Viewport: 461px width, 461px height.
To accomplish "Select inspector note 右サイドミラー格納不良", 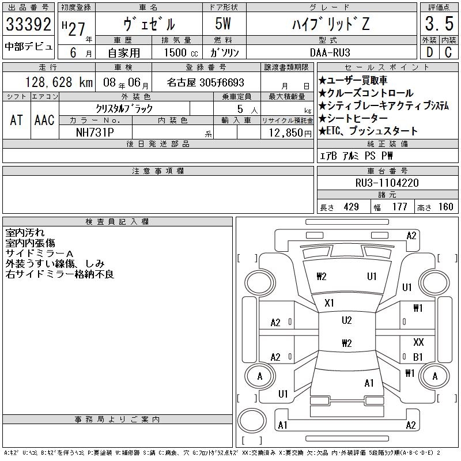I will (x=60, y=274).
